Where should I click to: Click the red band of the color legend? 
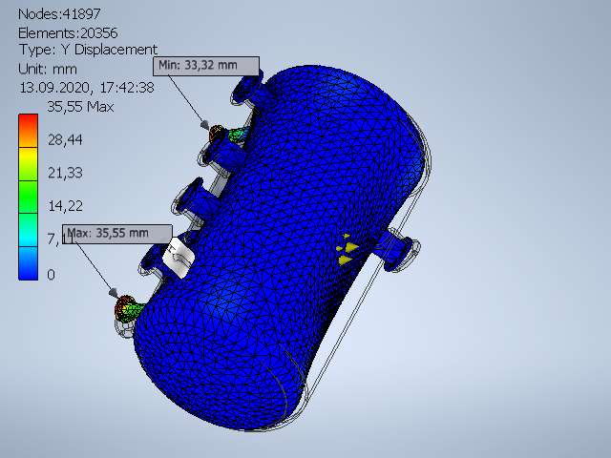28,131
